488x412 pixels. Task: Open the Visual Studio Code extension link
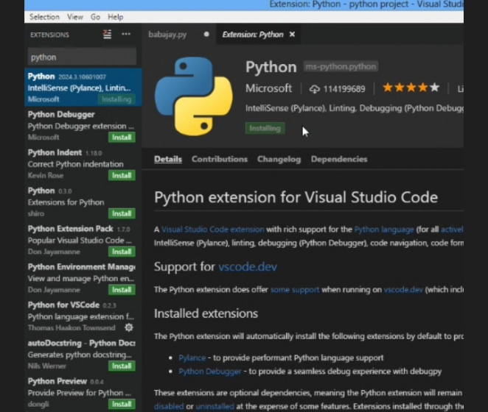click(x=213, y=230)
